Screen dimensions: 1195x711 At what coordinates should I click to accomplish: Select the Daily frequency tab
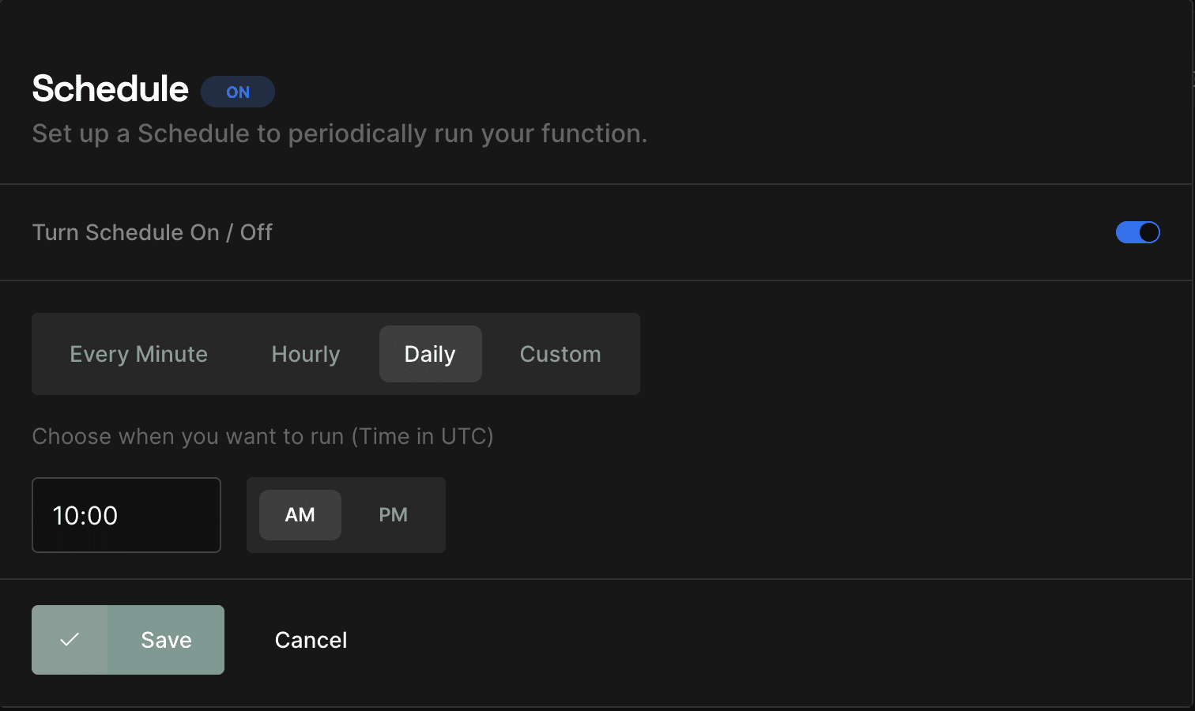tap(431, 354)
